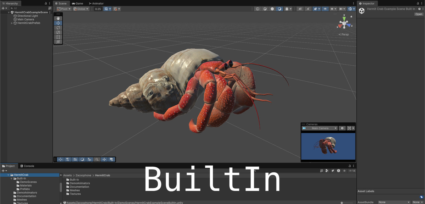This screenshot has height=204, width=425.
Task: Toggle 2D scene view mode
Action: 300,9
